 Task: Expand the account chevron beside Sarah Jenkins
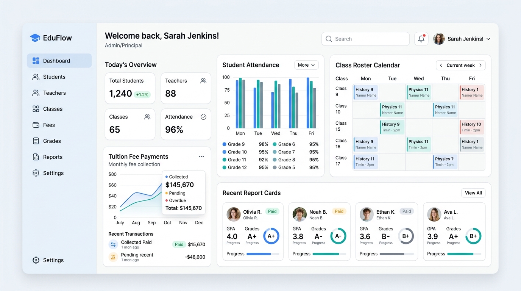[x=488, y=39]
